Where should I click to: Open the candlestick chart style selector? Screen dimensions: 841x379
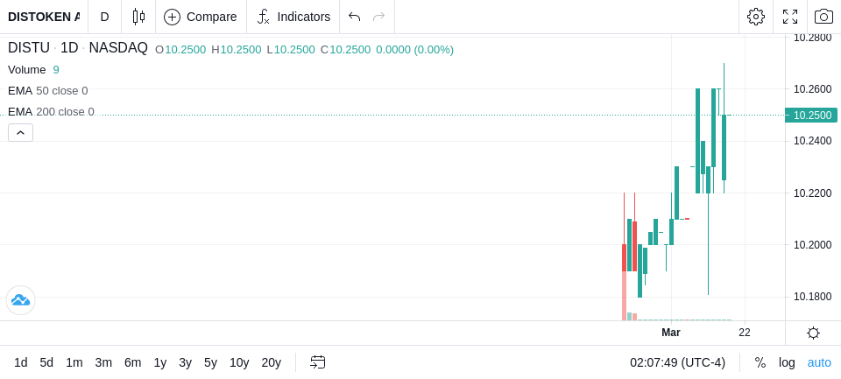click(x=138, y=17)
